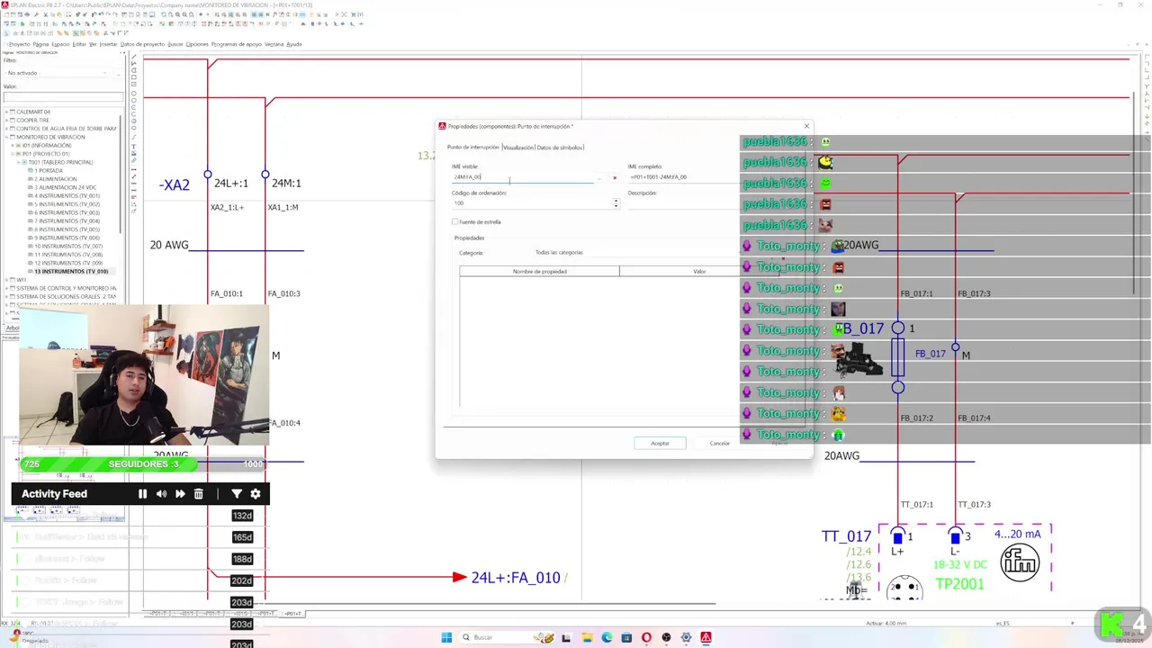
Task: Select page 13 INSTRUMENTOS (TV_010)
Action: [69, 271]
